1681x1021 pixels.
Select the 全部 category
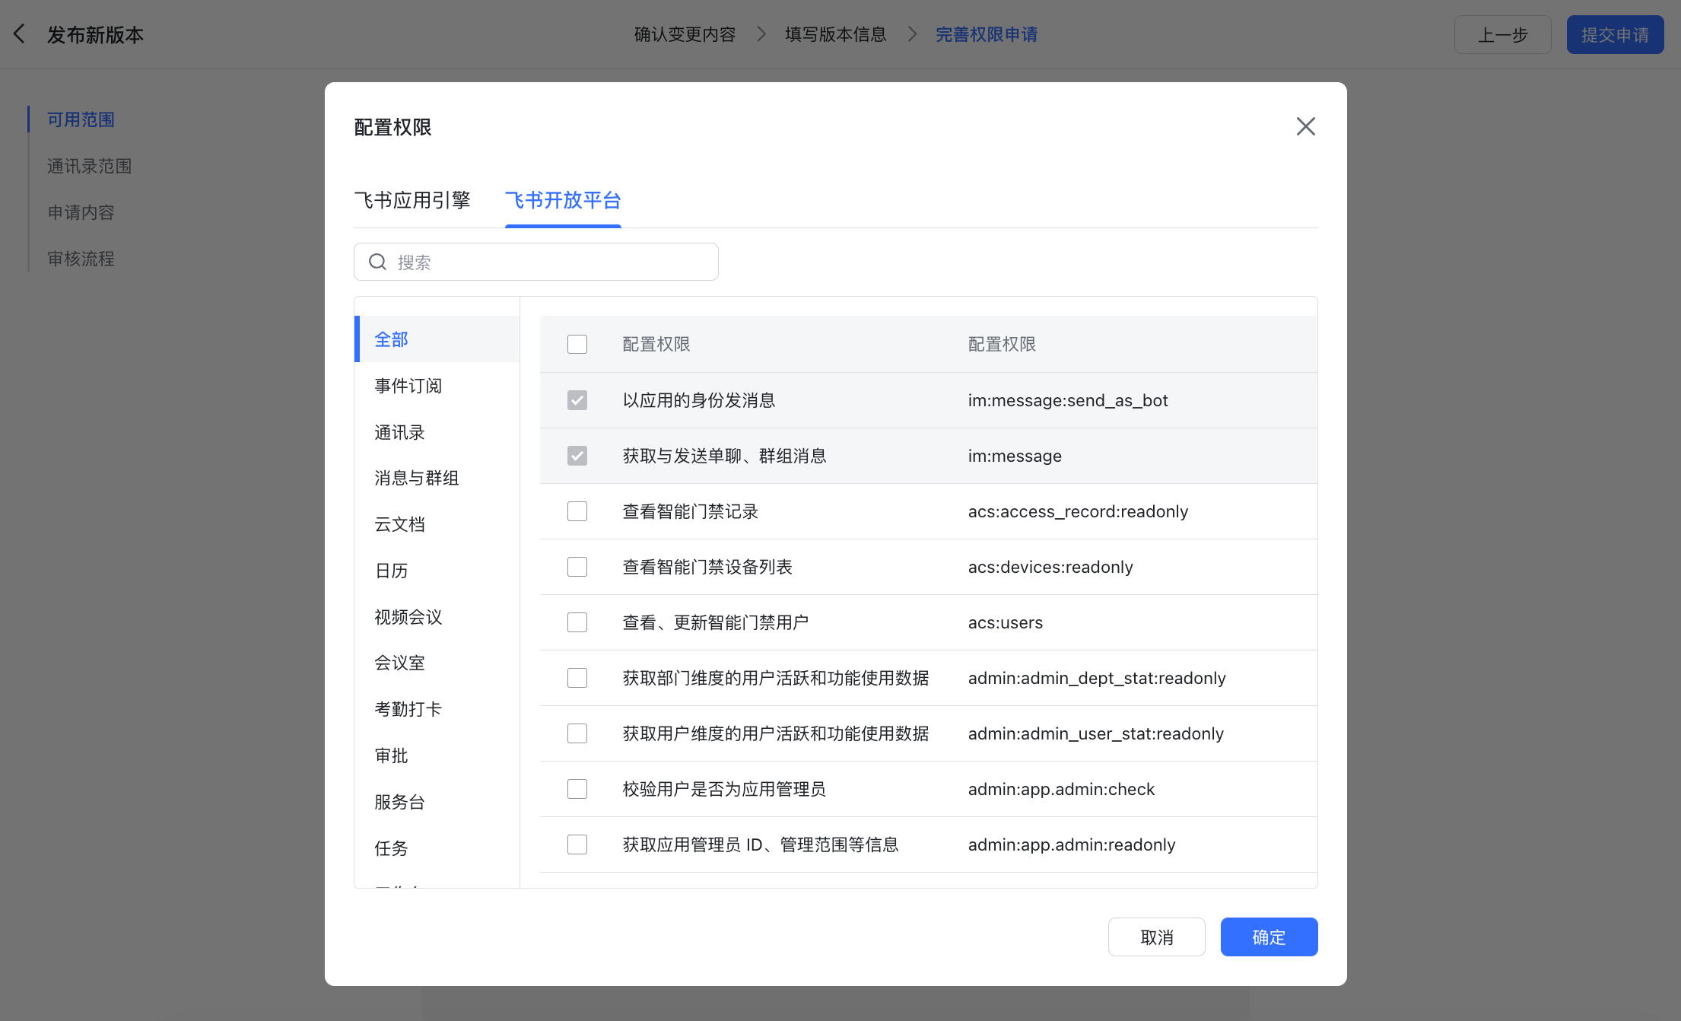click(437, 339)
